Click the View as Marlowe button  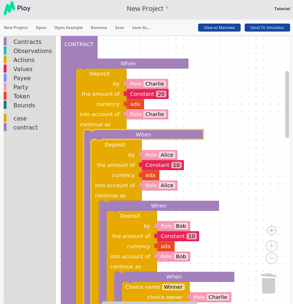click(x=219, y=28)
